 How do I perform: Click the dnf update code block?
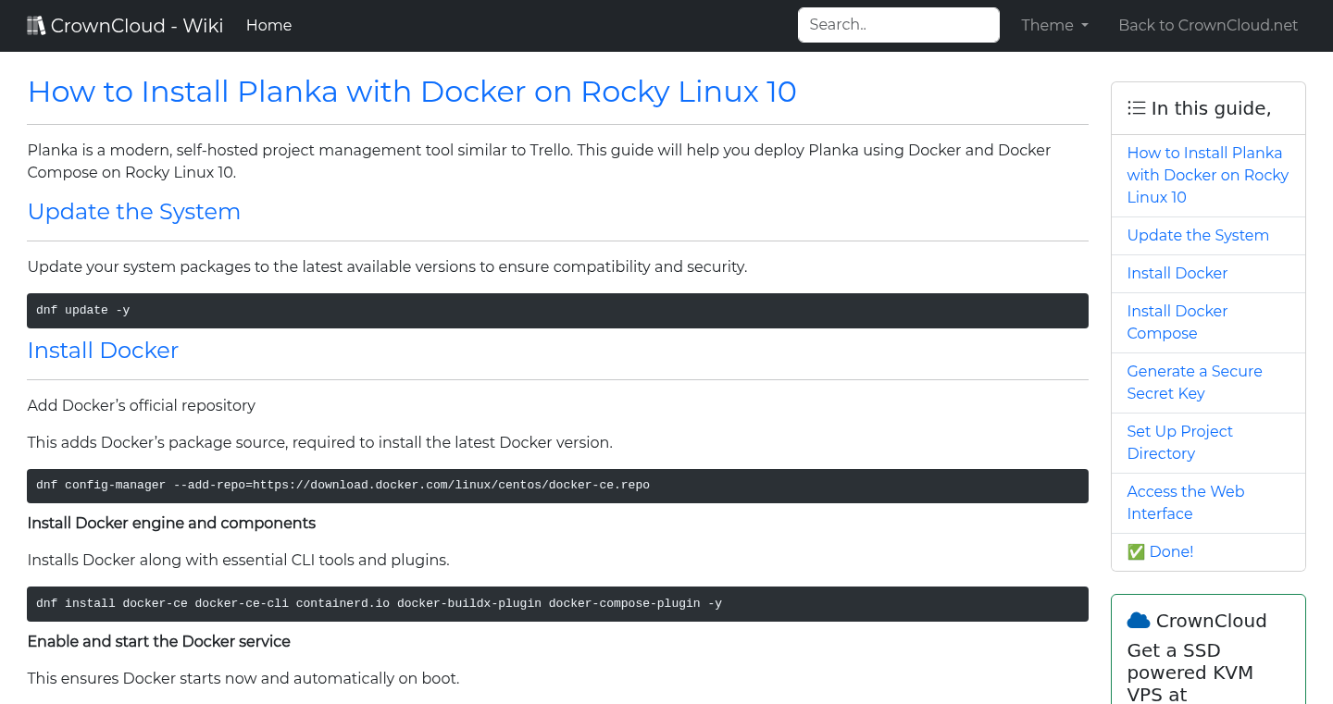tap(556, 310)
